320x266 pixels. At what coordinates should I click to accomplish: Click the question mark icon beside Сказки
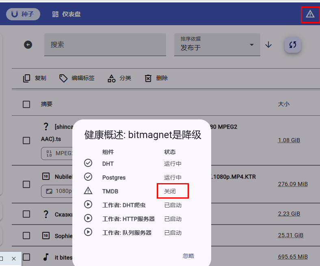coord(46,214)
